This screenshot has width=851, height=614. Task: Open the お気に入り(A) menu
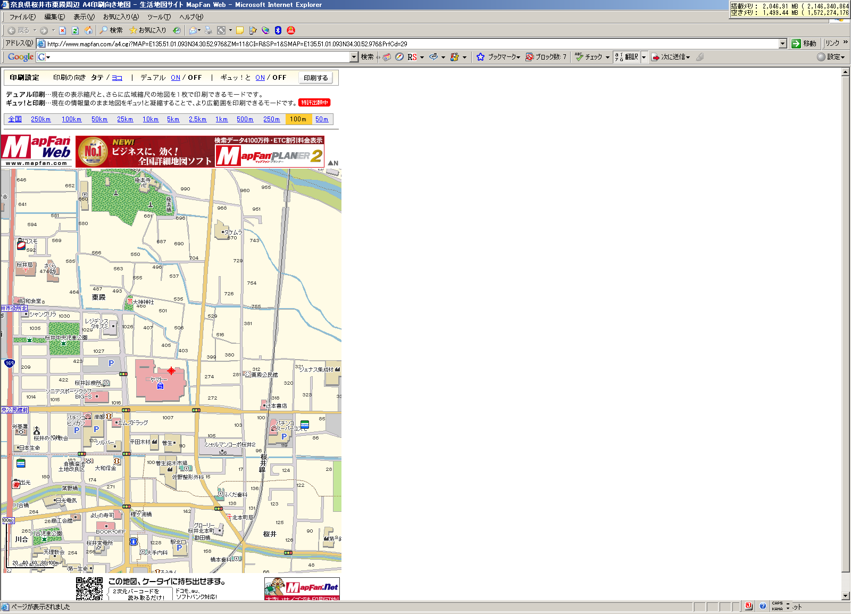point(121,17)
